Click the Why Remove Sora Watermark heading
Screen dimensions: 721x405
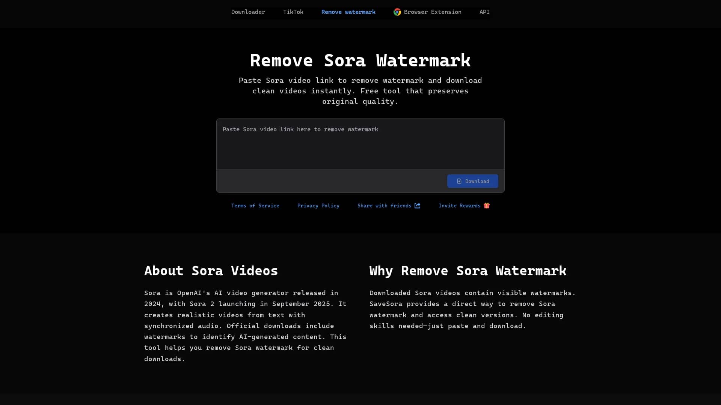[468, 271]
